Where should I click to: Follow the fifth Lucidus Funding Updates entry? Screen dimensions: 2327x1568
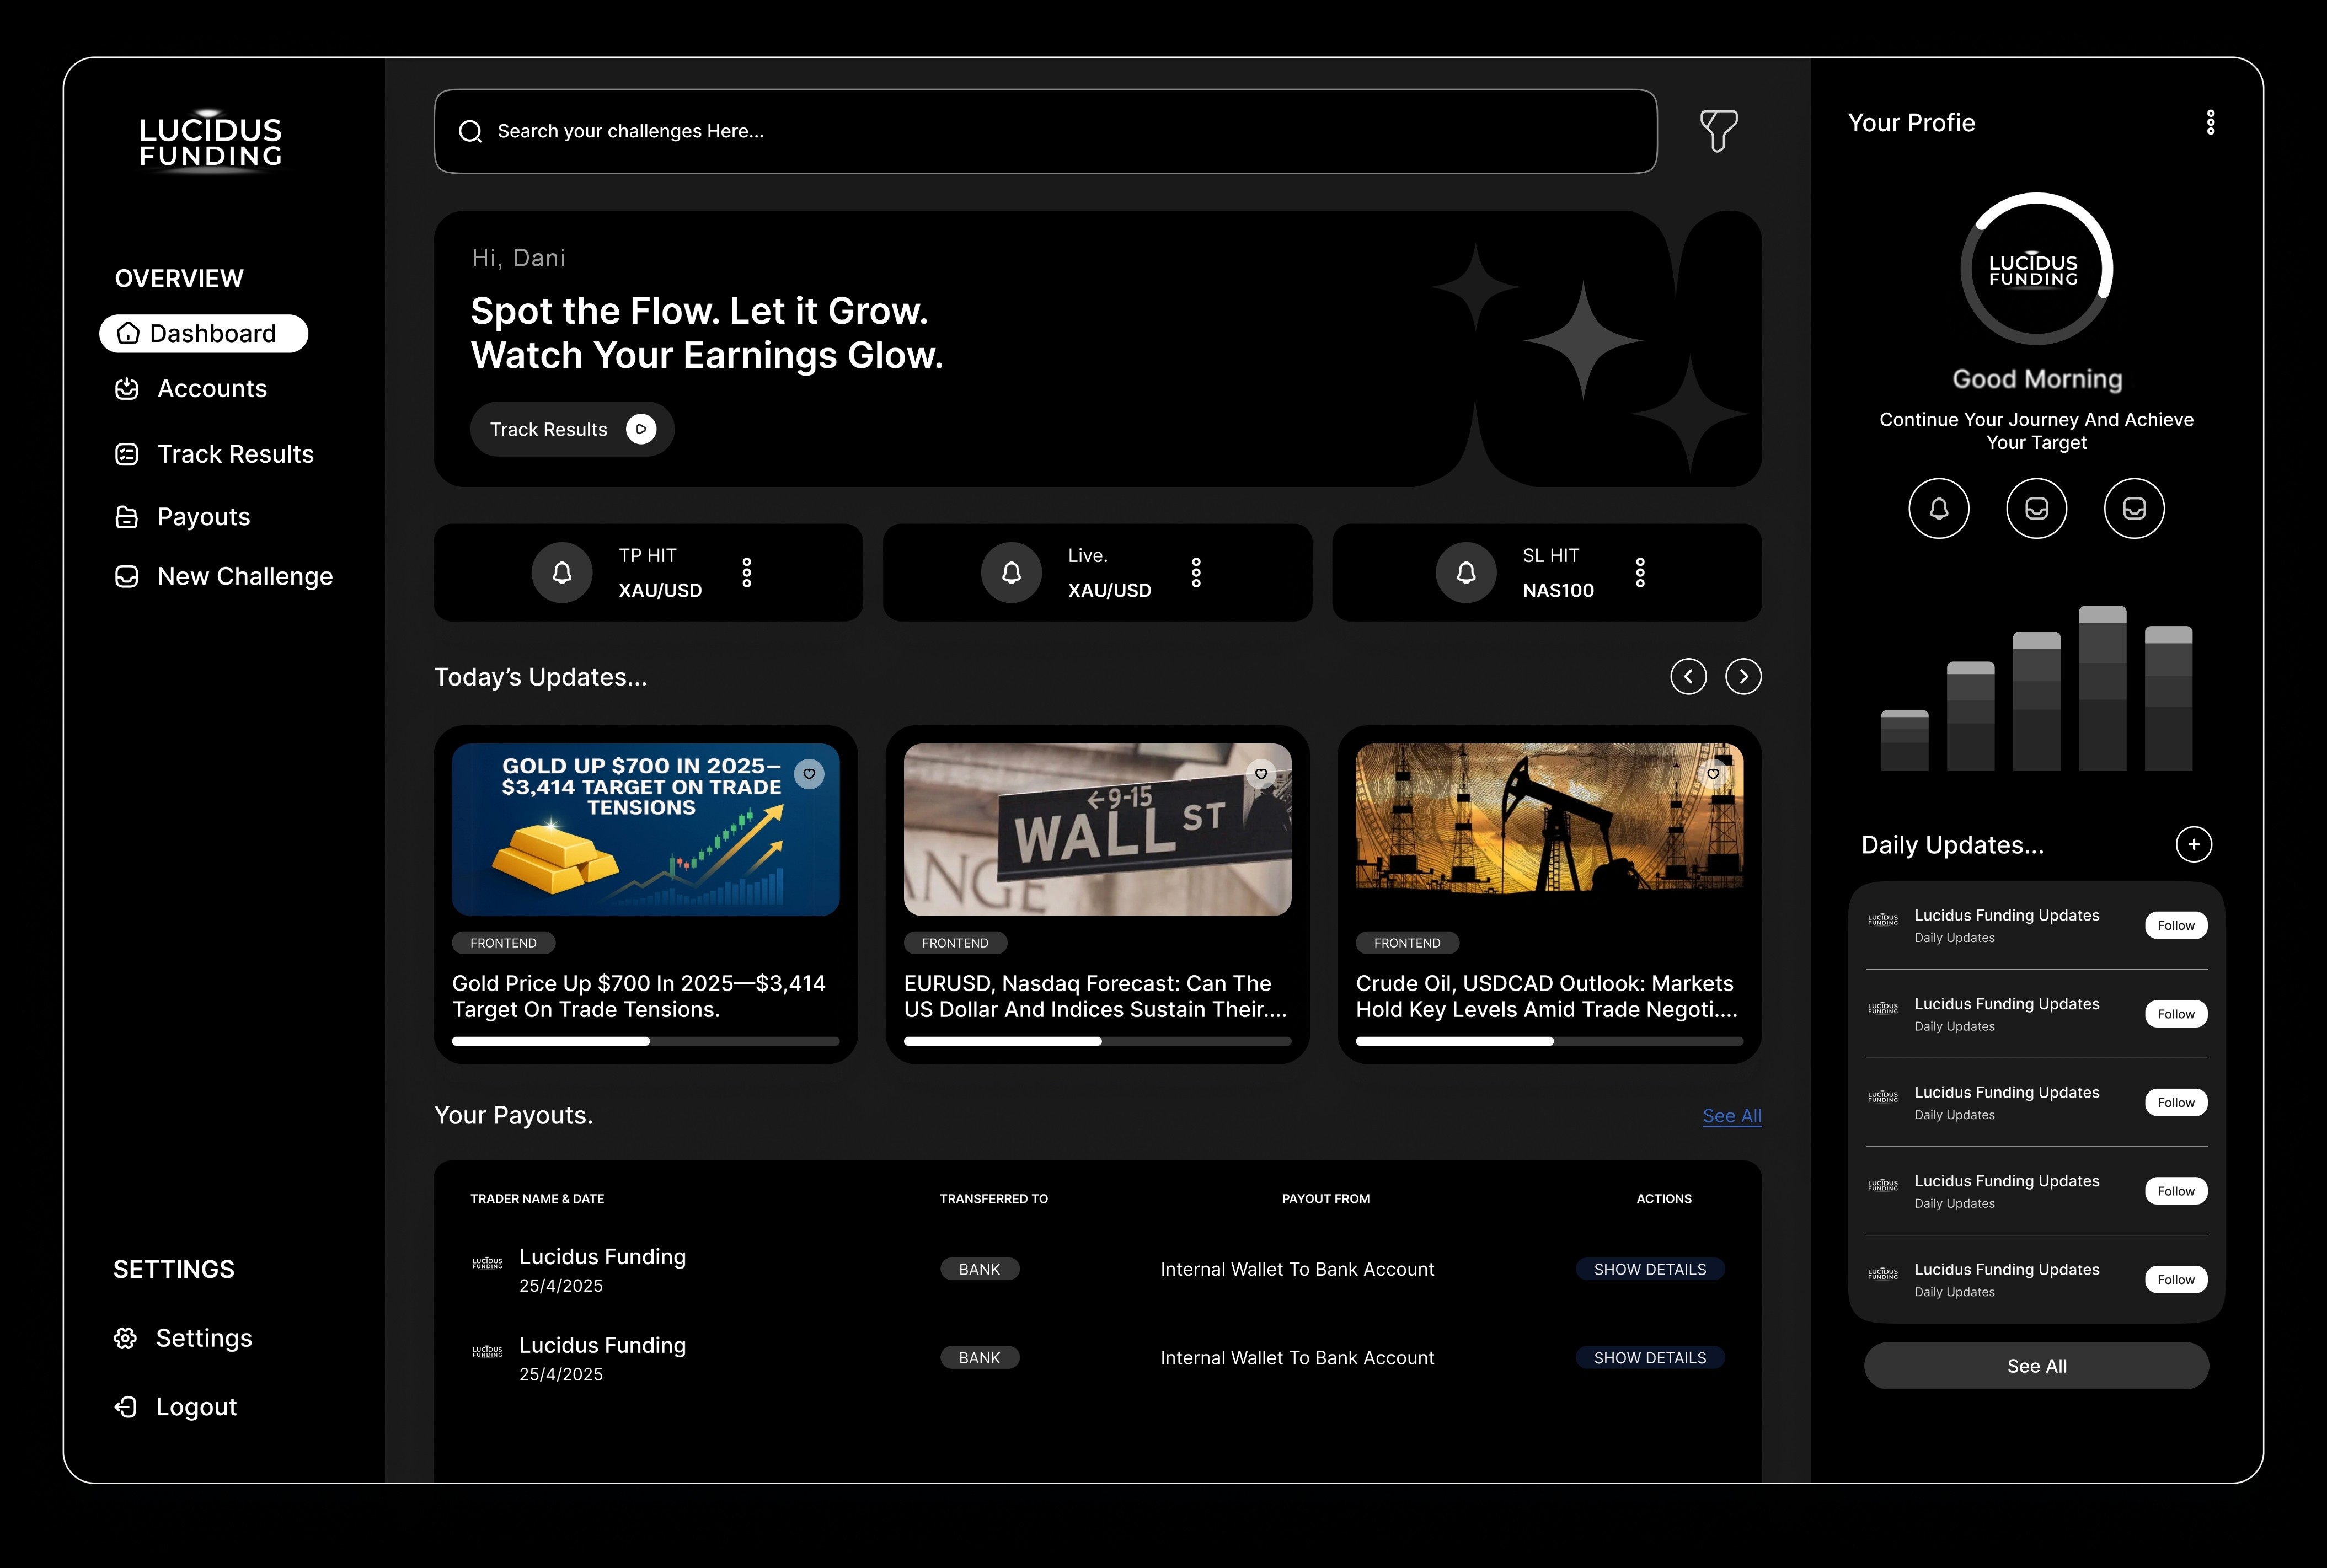2176,1280
